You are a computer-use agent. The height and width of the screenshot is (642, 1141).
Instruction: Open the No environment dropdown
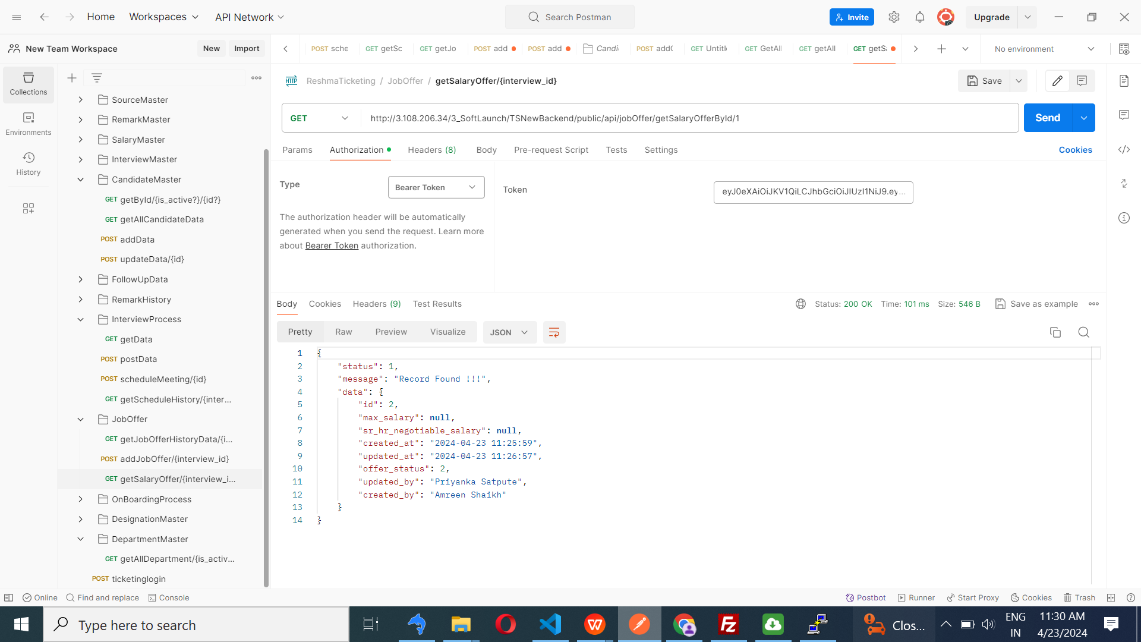[1044, 49]
